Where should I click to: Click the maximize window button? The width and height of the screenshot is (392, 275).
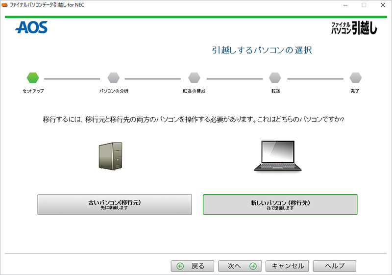click(364, 5)
